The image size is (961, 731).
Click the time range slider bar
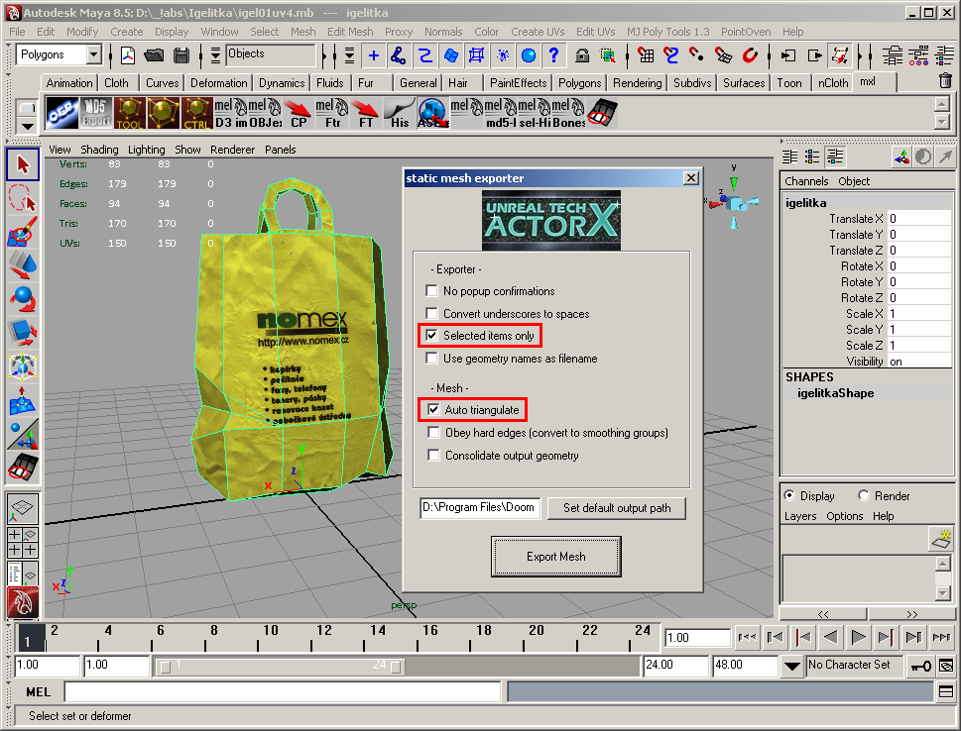[280, 666]
